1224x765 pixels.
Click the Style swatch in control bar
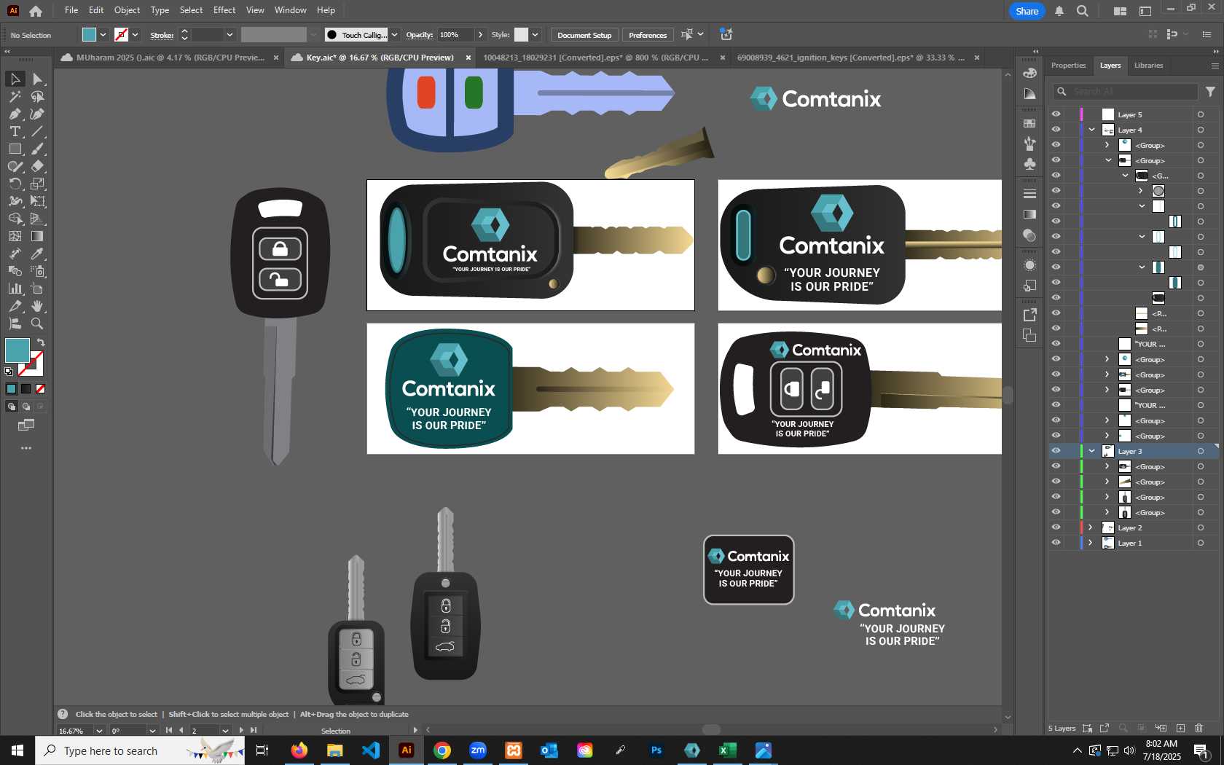521,35
